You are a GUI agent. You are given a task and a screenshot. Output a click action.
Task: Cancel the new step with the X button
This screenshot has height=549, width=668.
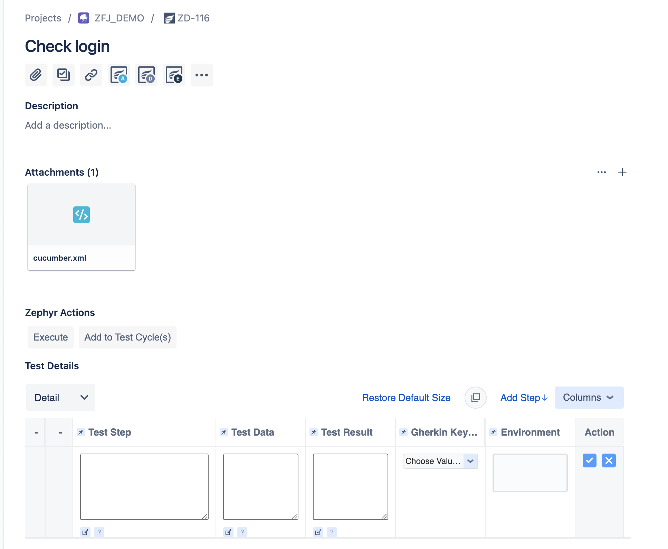point(609,460)
